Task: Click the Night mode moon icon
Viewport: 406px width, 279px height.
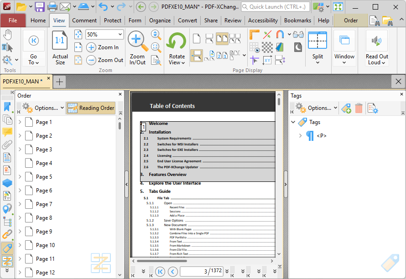Action: (x=298, y=47)
